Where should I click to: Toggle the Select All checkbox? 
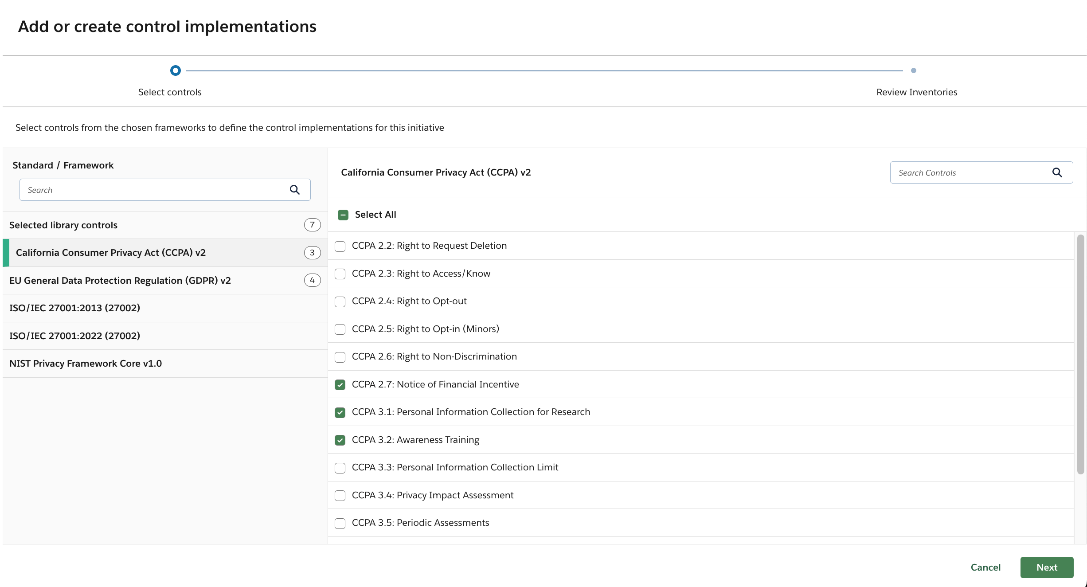(343, 215)
